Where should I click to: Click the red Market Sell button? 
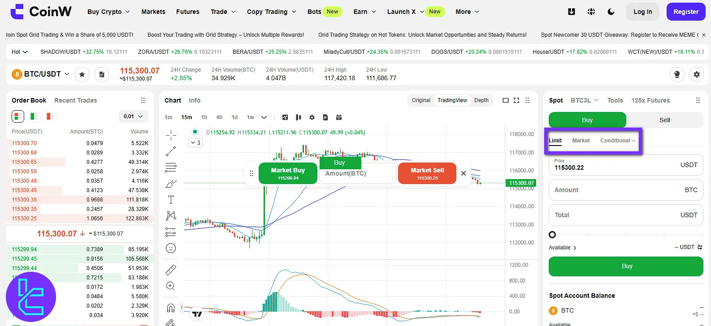coord(427,173)
